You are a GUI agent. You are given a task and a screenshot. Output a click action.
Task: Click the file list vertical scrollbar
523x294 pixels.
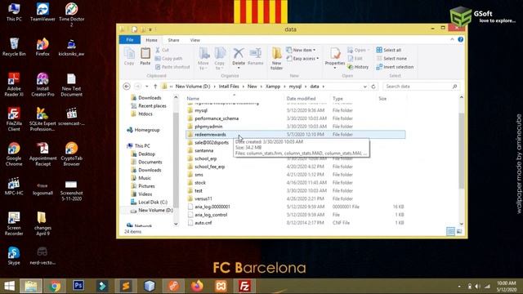coord(461,150)
